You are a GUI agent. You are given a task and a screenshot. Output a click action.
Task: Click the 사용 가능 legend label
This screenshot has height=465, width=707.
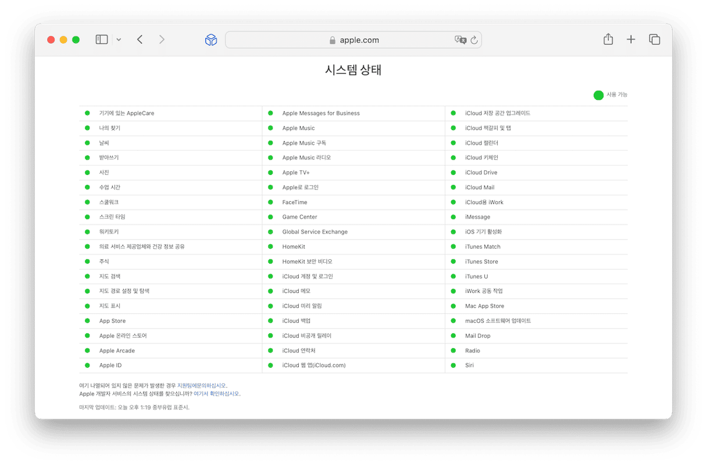[617, 95]
